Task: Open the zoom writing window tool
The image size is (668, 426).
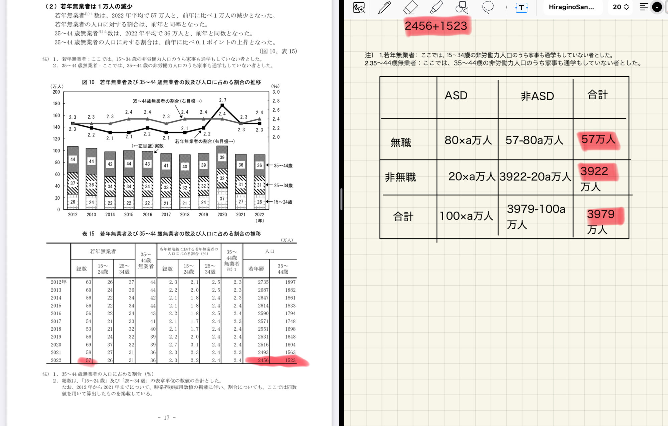Action: tap(359, 7)
